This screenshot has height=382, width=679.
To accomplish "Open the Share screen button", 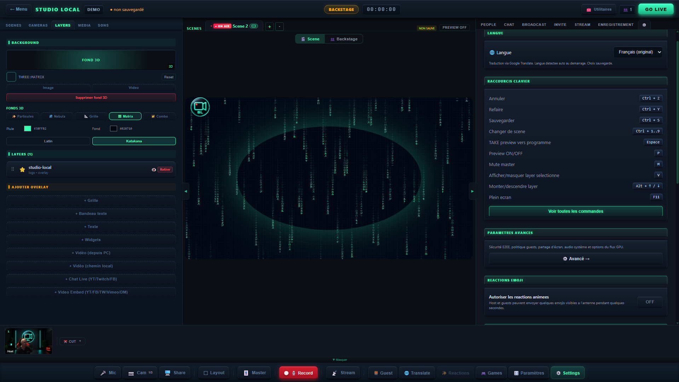I will point(175,373).
